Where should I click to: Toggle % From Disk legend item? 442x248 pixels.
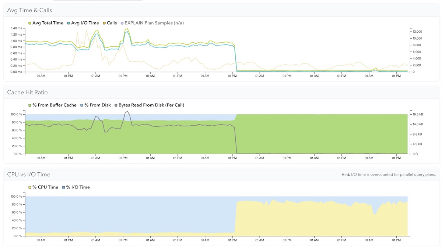(x=95, y=105)
